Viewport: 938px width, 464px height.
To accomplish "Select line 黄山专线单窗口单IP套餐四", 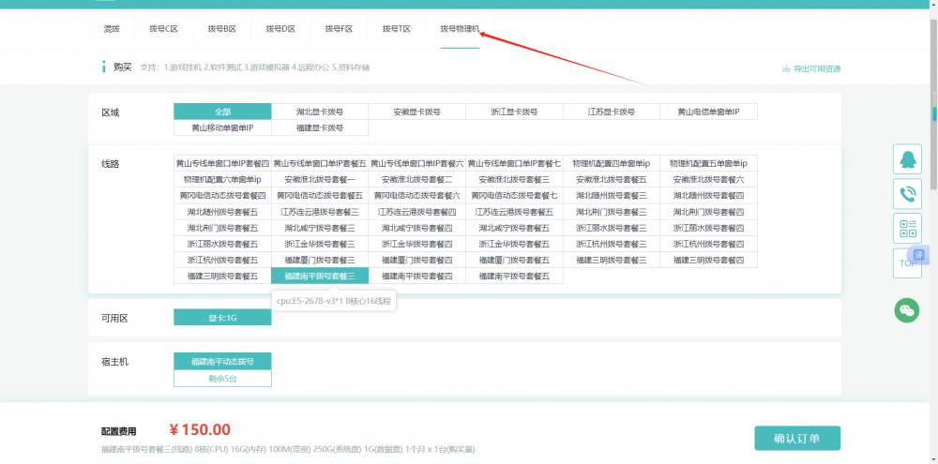I will tap(222, 163).
